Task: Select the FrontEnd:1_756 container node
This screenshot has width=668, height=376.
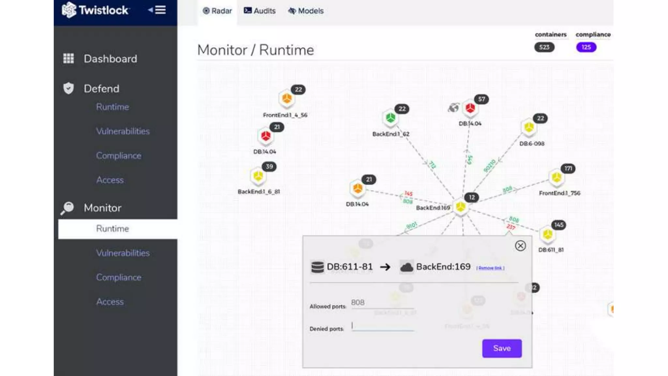Action: pos(556,178)
